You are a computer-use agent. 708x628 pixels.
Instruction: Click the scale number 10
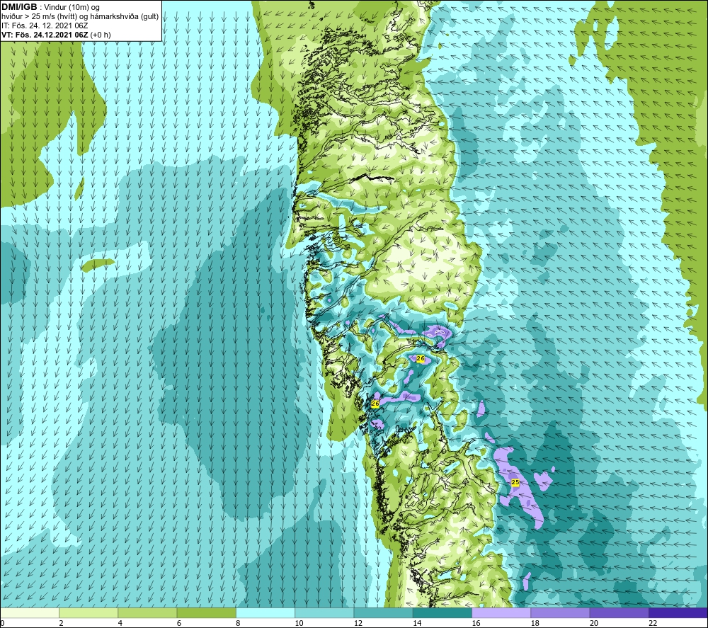tap(299, 624)
